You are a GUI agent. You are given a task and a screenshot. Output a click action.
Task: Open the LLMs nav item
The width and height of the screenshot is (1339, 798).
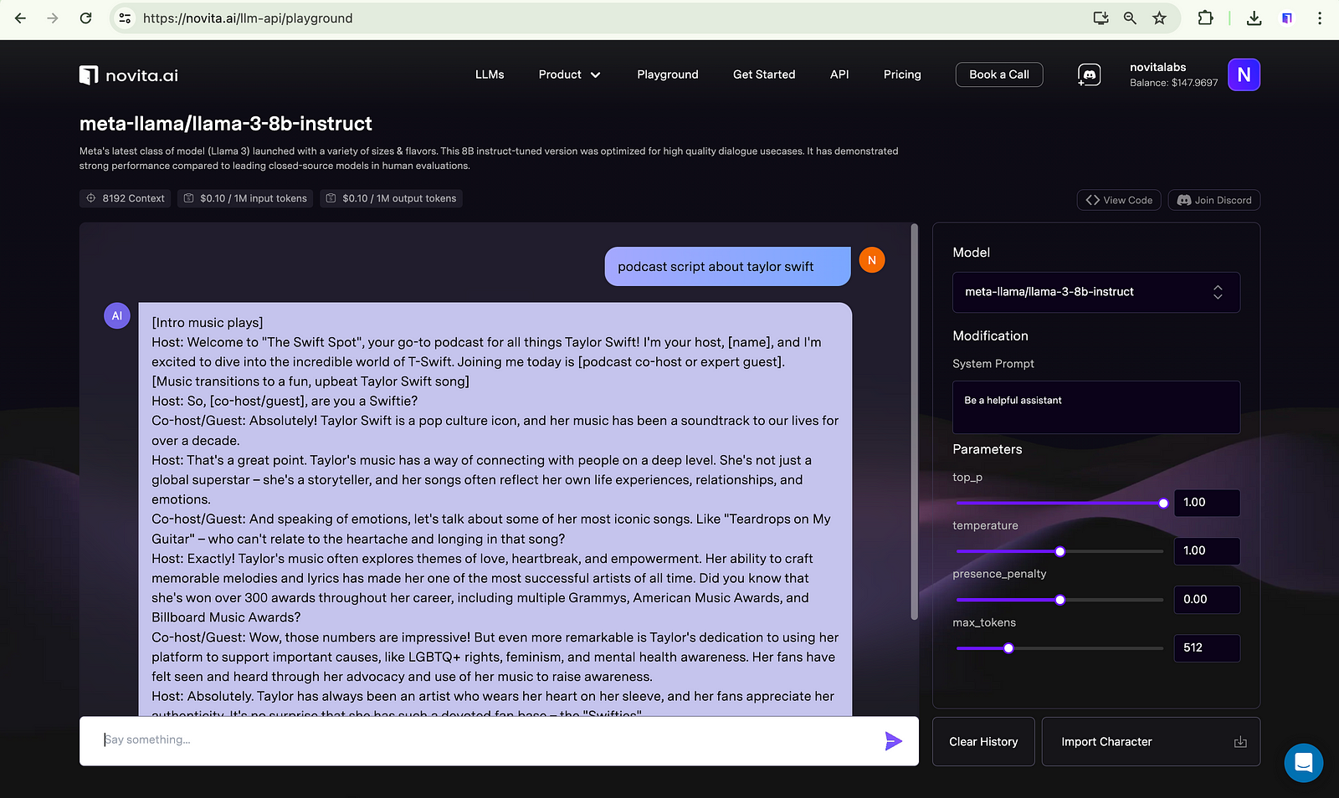[490, 74]
